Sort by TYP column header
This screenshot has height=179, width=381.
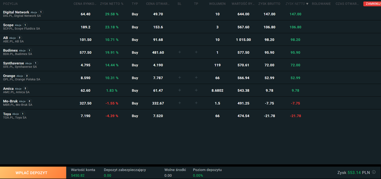click(x=135, y=4)
